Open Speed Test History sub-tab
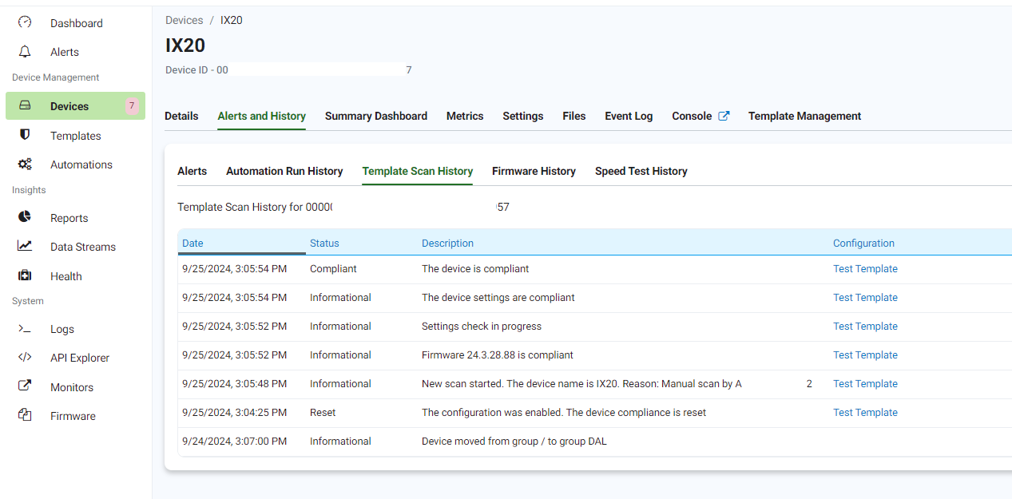Image resolution: width=1012 pixels, height=499 pixels. click(641, 171)
